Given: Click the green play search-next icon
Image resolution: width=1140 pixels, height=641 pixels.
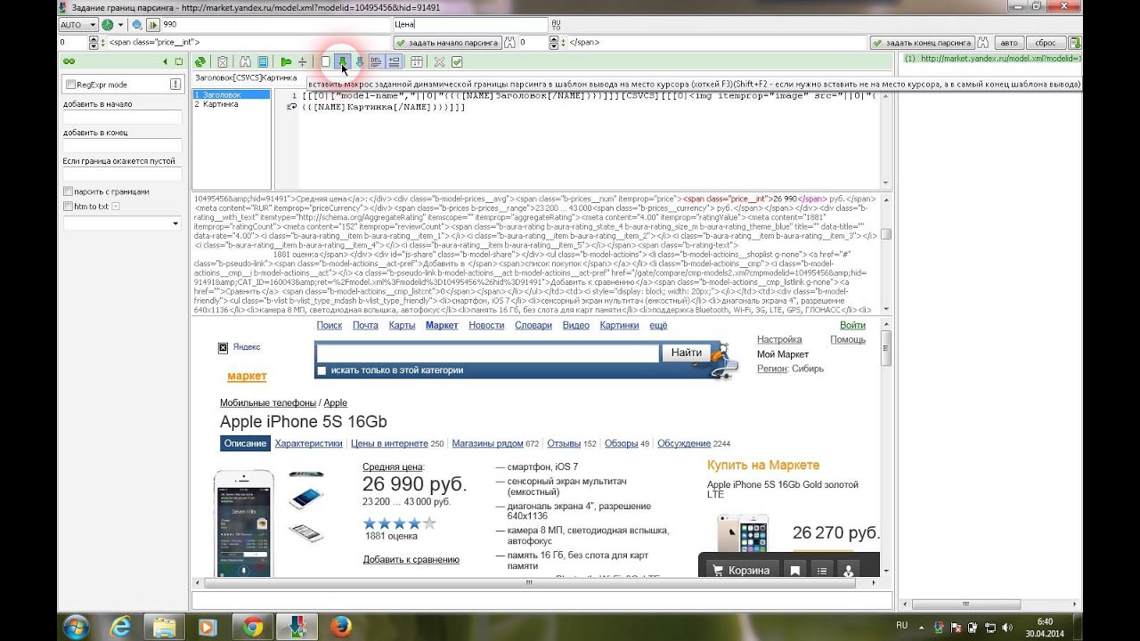Looking at the screenshot, I should (153, 25).
